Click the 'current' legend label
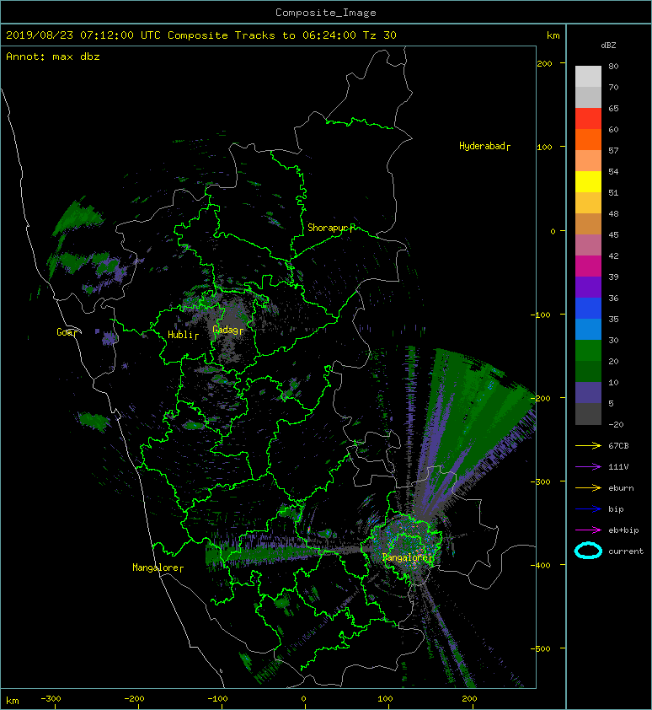 pos(626,551)
